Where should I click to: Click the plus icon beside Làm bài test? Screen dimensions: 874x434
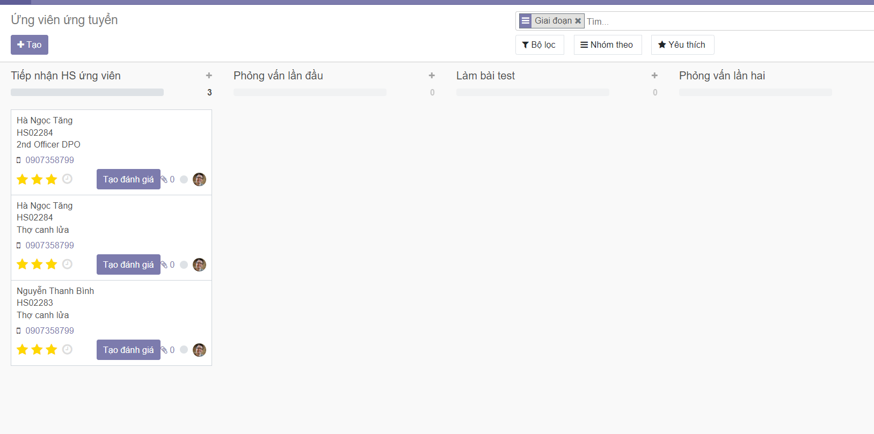click(654, 76)
